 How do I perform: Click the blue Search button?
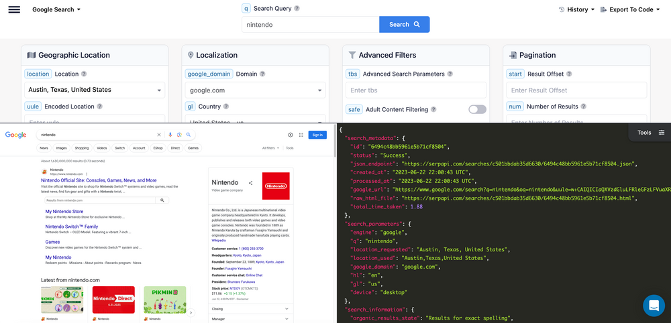tap(405, 24)
